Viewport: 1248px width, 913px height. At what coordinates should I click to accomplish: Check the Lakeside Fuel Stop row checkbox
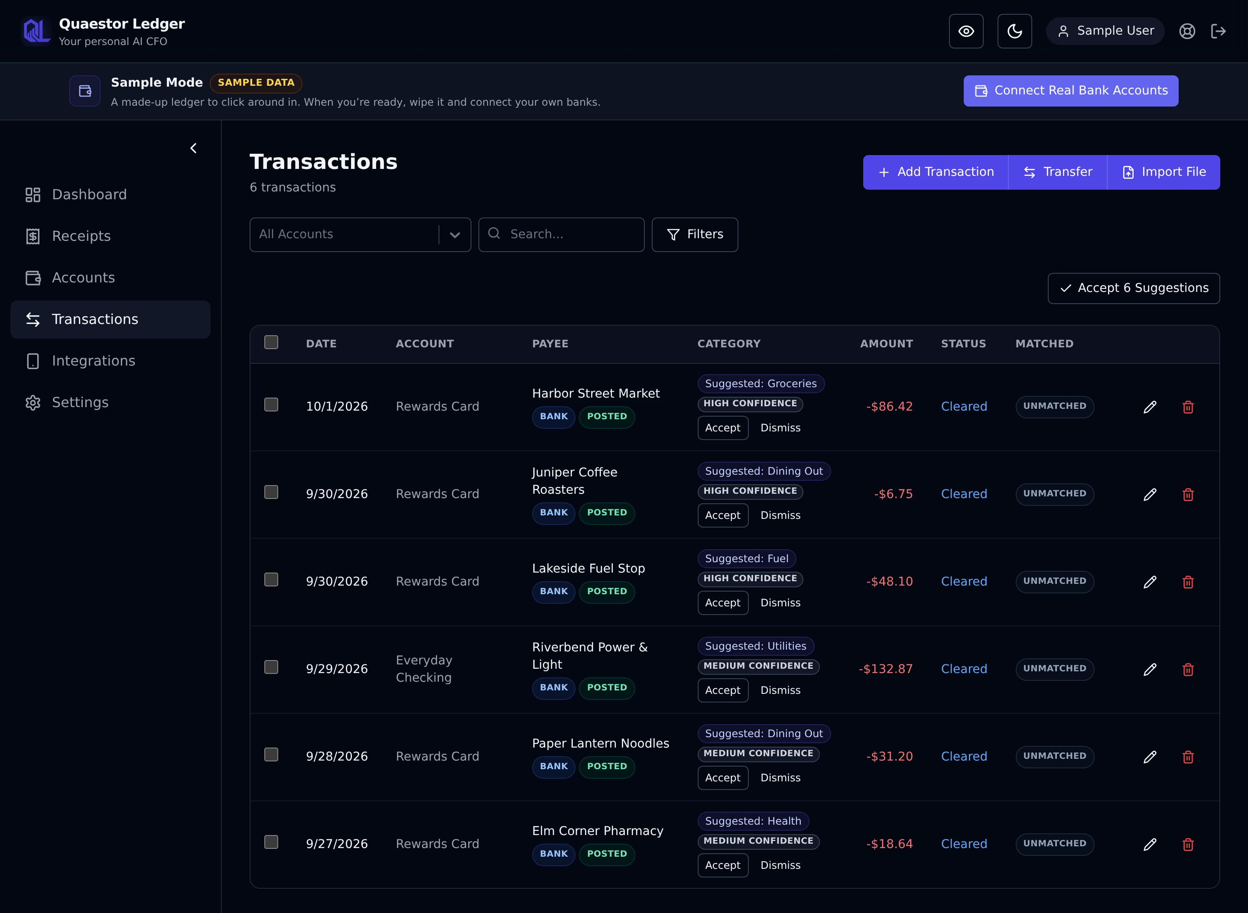point(271,579)
